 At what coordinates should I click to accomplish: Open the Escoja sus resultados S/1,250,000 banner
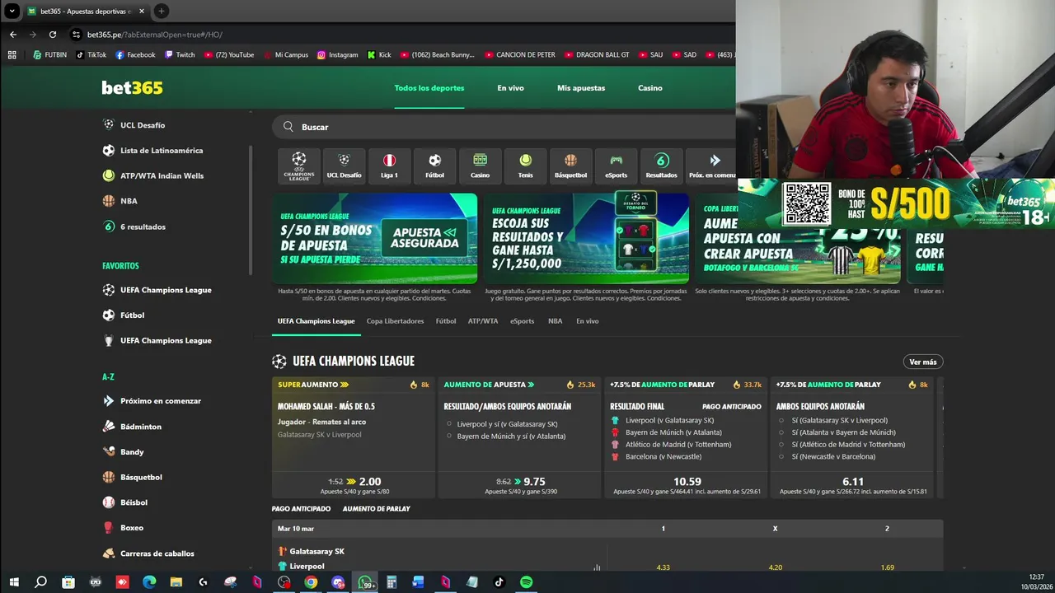586,238
